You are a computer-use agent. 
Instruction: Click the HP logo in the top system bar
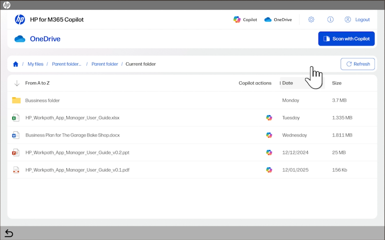[x=7, y=5]
